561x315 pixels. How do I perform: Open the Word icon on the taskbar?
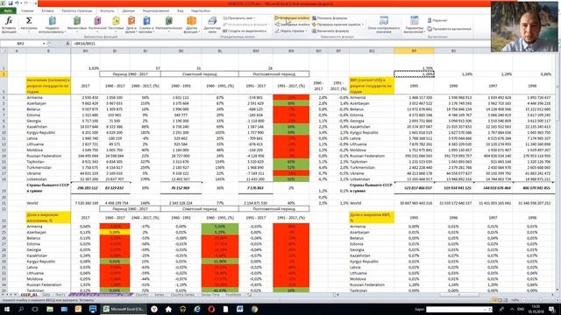pos(239,309)
